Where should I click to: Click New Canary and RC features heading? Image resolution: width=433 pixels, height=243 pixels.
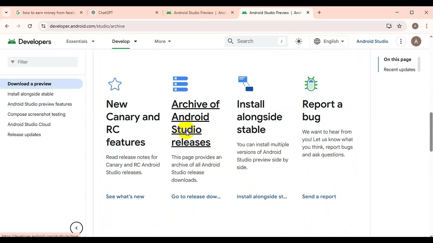[x=133, y=123]
